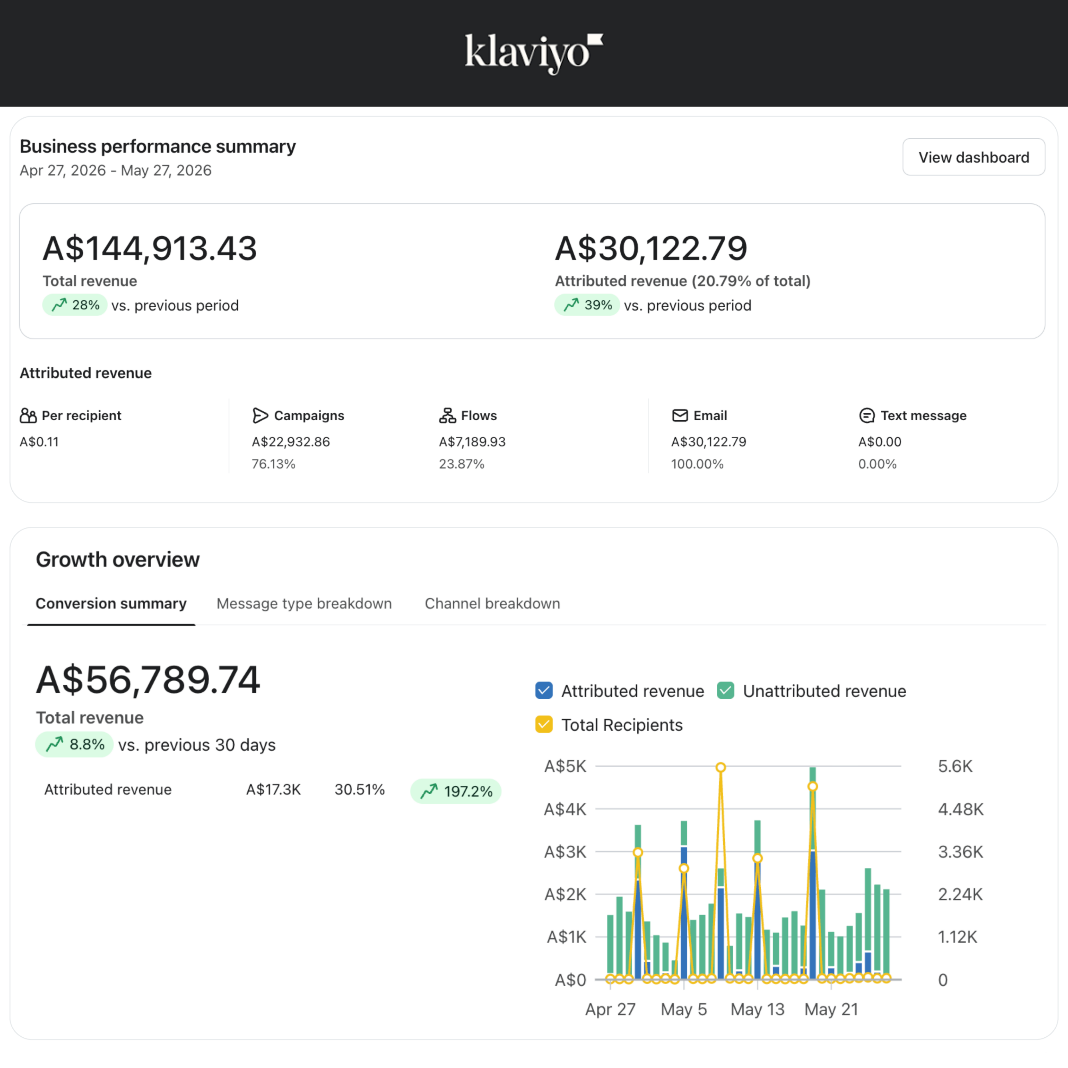Click the Campaigns value A$22,932.86
Image resolution: width=1068 pixels, height=1068 pixels.
pos(291,442)
